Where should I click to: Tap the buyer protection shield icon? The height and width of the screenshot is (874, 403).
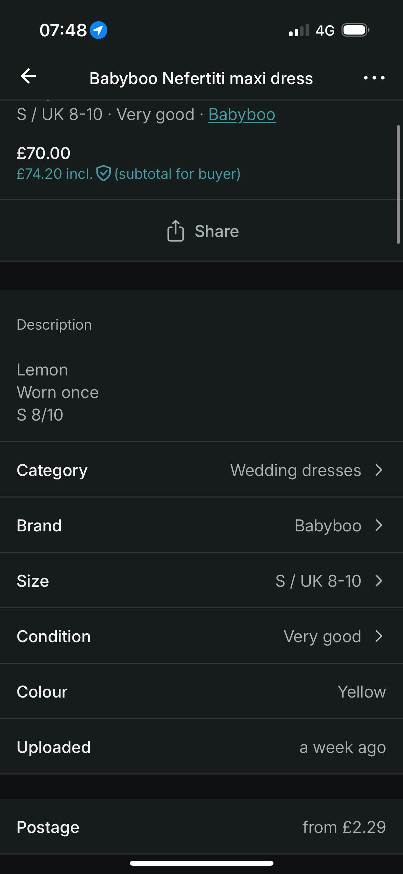[x=103, y=173]
